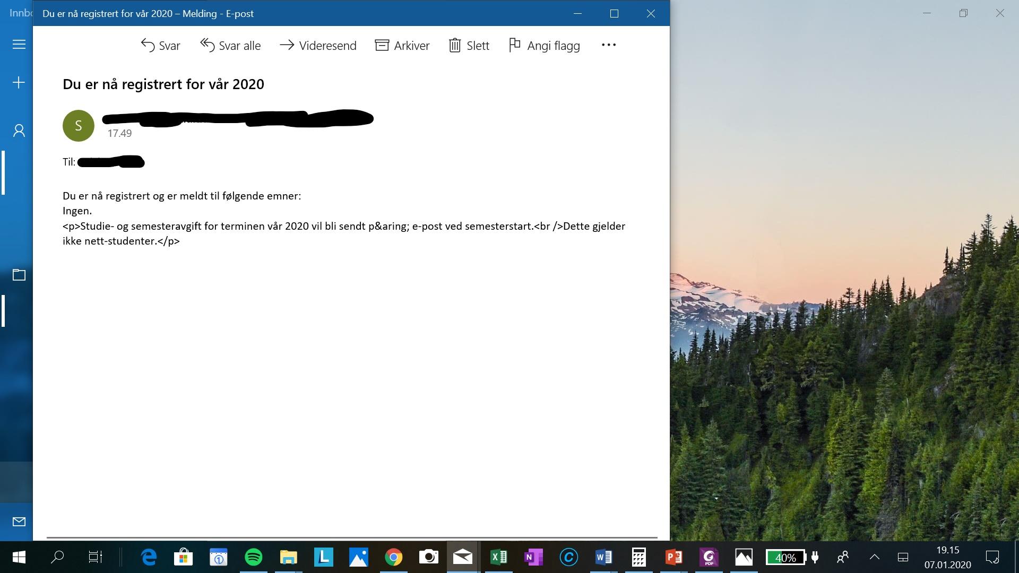Open OneNote from the taskbar
This screenshot has height=573, width=1019.
533,557
